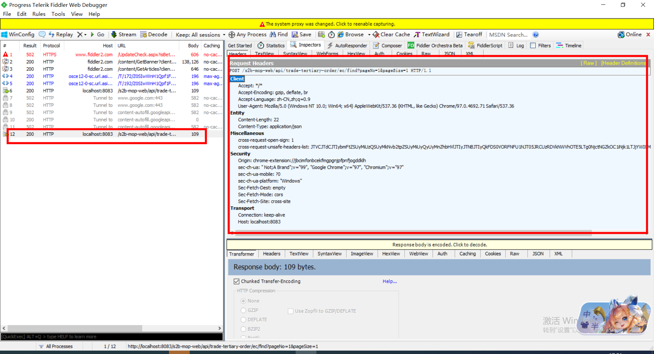Open the Rules menu

[38, 14]
